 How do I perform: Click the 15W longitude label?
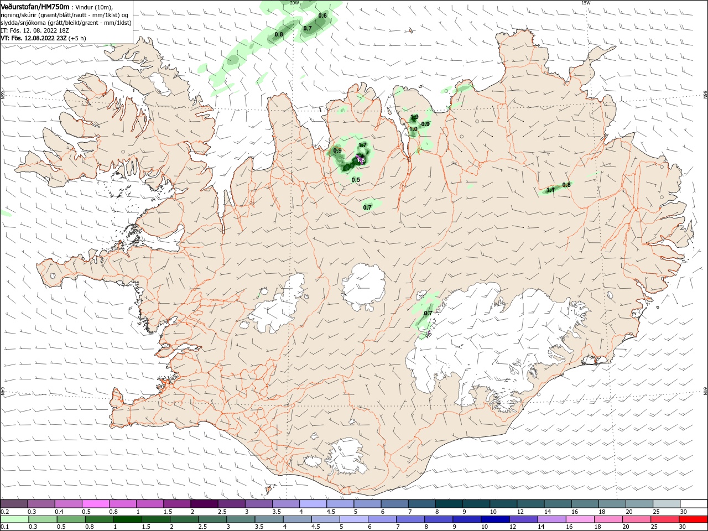586,3
